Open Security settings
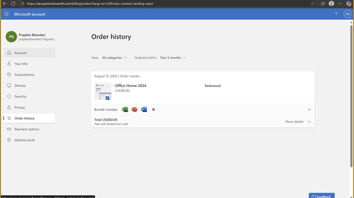 pos(29,96)
